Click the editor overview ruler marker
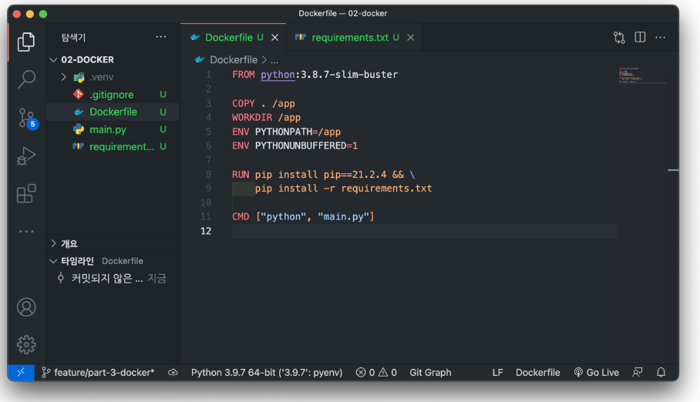This screenshot has width=700, height=402. click(673, 170)
